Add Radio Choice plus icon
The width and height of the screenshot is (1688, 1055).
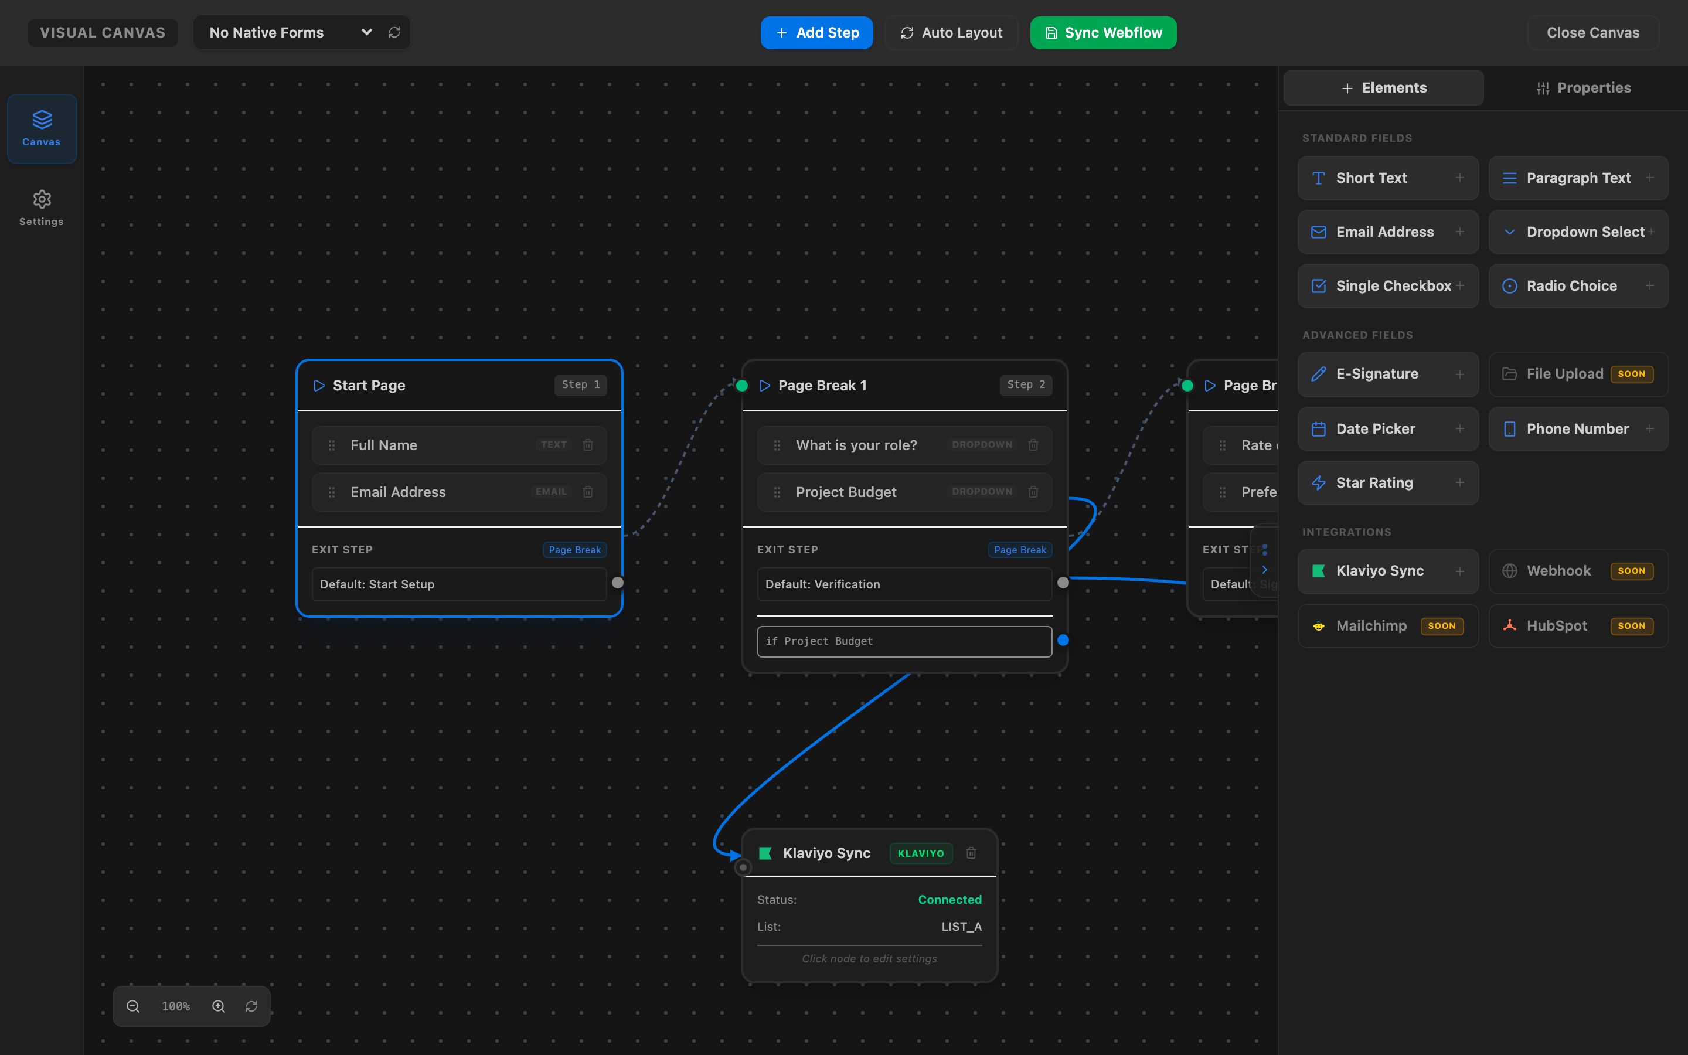[1650, 285]
